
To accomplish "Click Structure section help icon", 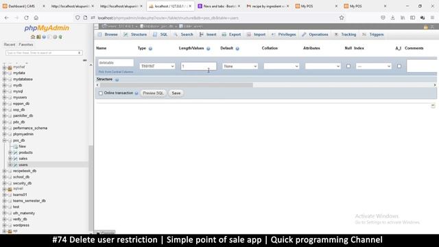I will [117, 80].
